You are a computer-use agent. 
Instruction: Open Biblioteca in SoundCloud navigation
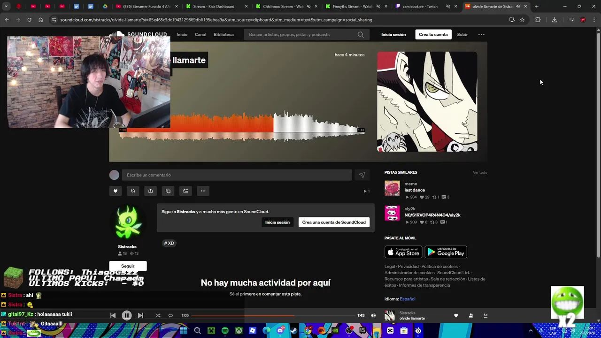(x=223, y=35)
